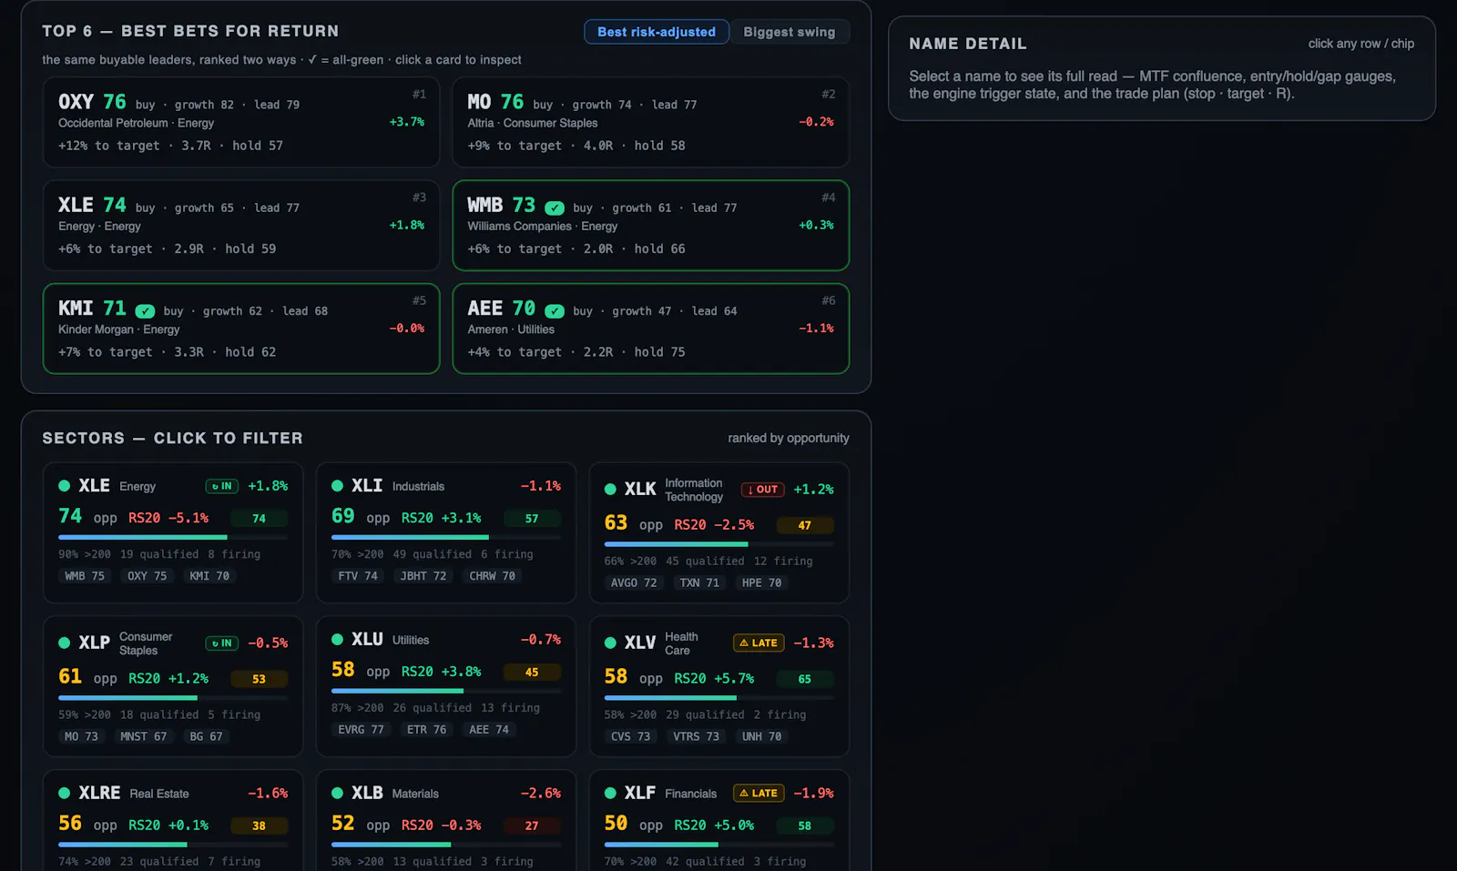The height and width of the screenshot is (871, 1457).
Task: Switch to Biggest swing ranking
Action: pyautogui.click(x=790, y=32)
